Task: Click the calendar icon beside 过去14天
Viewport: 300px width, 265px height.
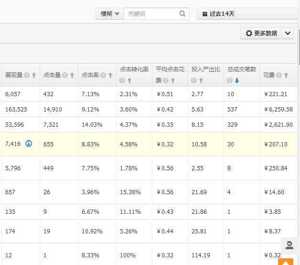Action: [x=205, y=14]
